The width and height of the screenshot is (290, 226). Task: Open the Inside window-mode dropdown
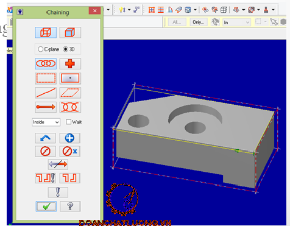tap(46, 122)
